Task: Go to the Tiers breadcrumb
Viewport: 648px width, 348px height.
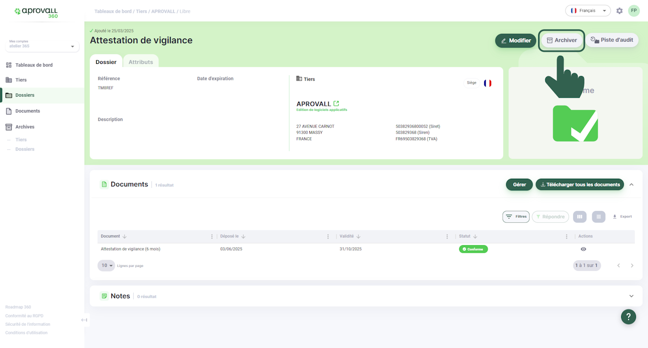Action: [x=141, y=11]
